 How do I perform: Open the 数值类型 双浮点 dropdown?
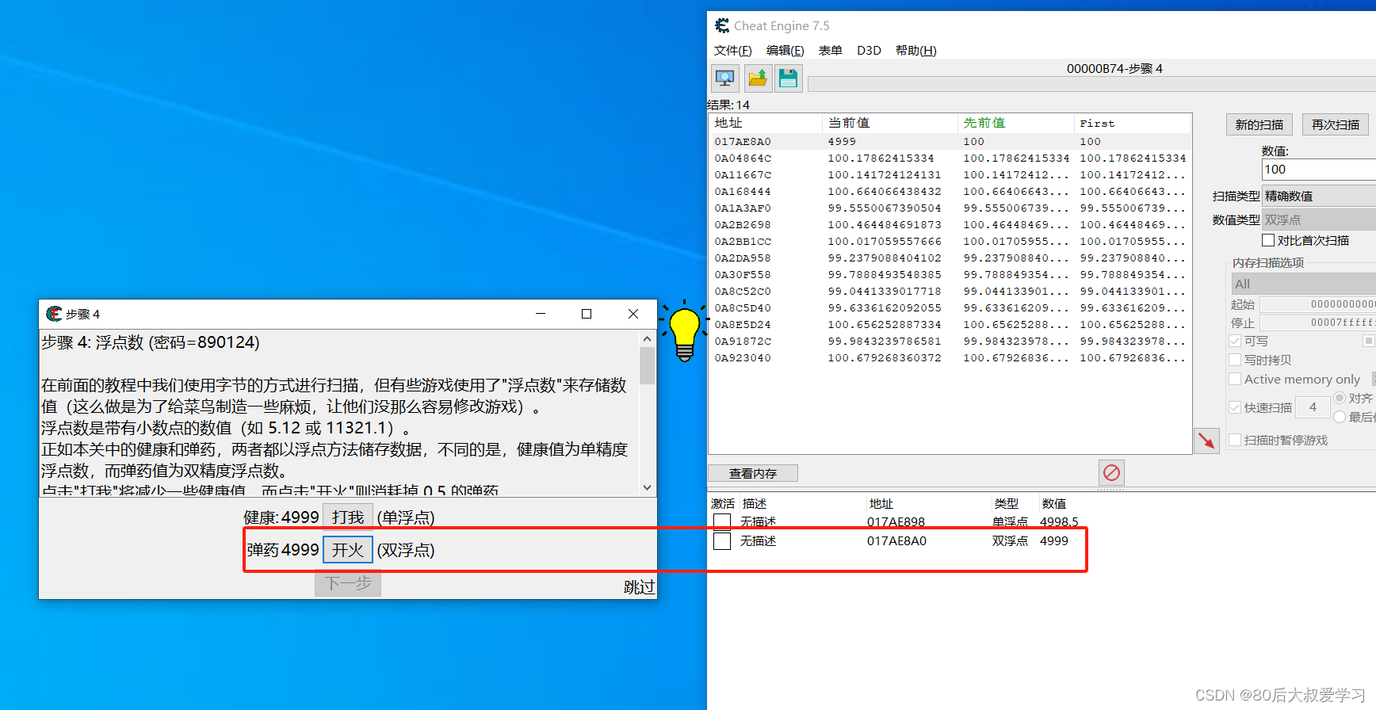point(1318,219)
